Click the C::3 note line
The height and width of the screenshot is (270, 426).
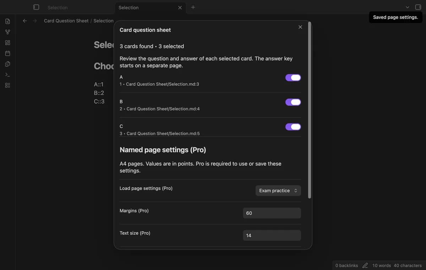click(99, 102)
